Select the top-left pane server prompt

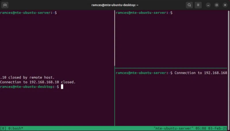[28, 13]
